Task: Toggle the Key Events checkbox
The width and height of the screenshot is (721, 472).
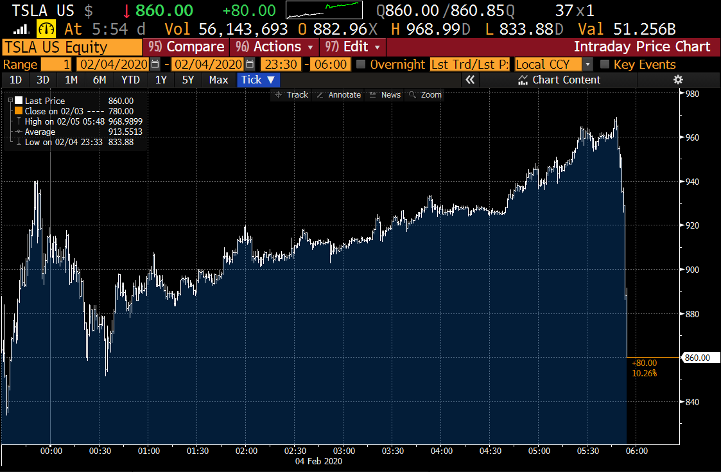Action: coord(605,64)
